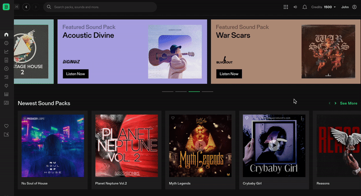Screen dimensions: 361x196
Task: Click the Planet Neptune Vol.2 title
Action: (x=111, y=183)
